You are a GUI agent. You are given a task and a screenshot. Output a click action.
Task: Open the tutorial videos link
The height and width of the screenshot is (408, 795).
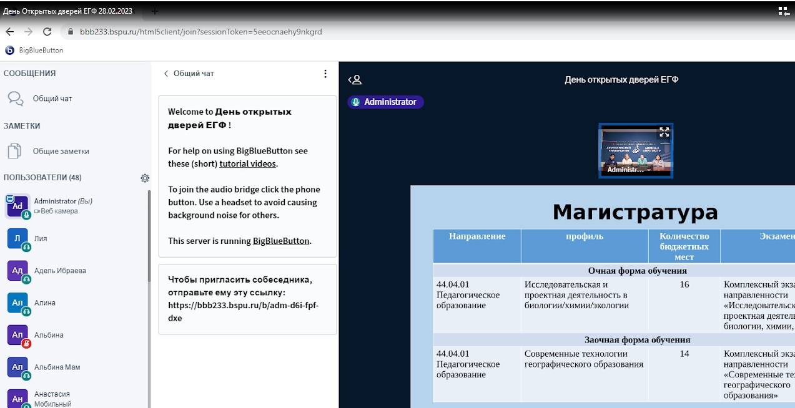[x=247, y=164]
